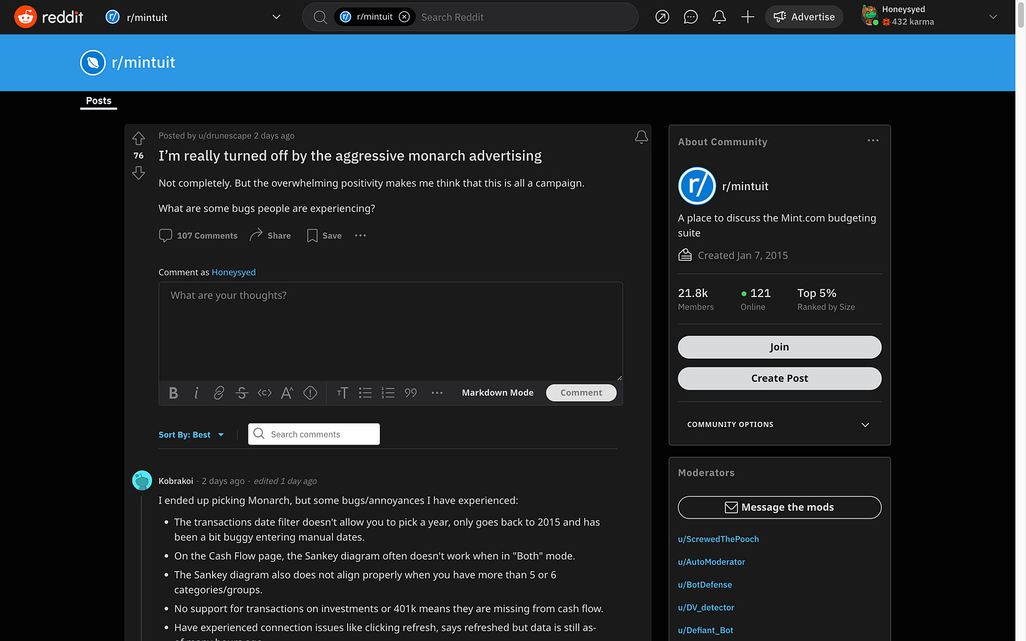Screen dimensions: 1026x641
Task: Open moderator u/DV_detector profile
Action: coord(706,608)
